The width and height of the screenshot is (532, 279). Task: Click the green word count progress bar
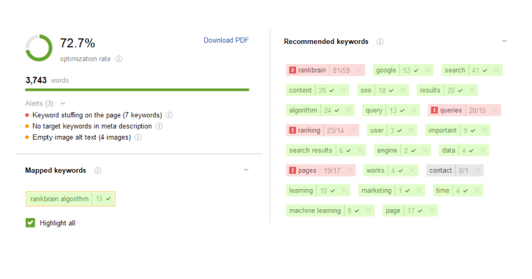coord(137,90)
